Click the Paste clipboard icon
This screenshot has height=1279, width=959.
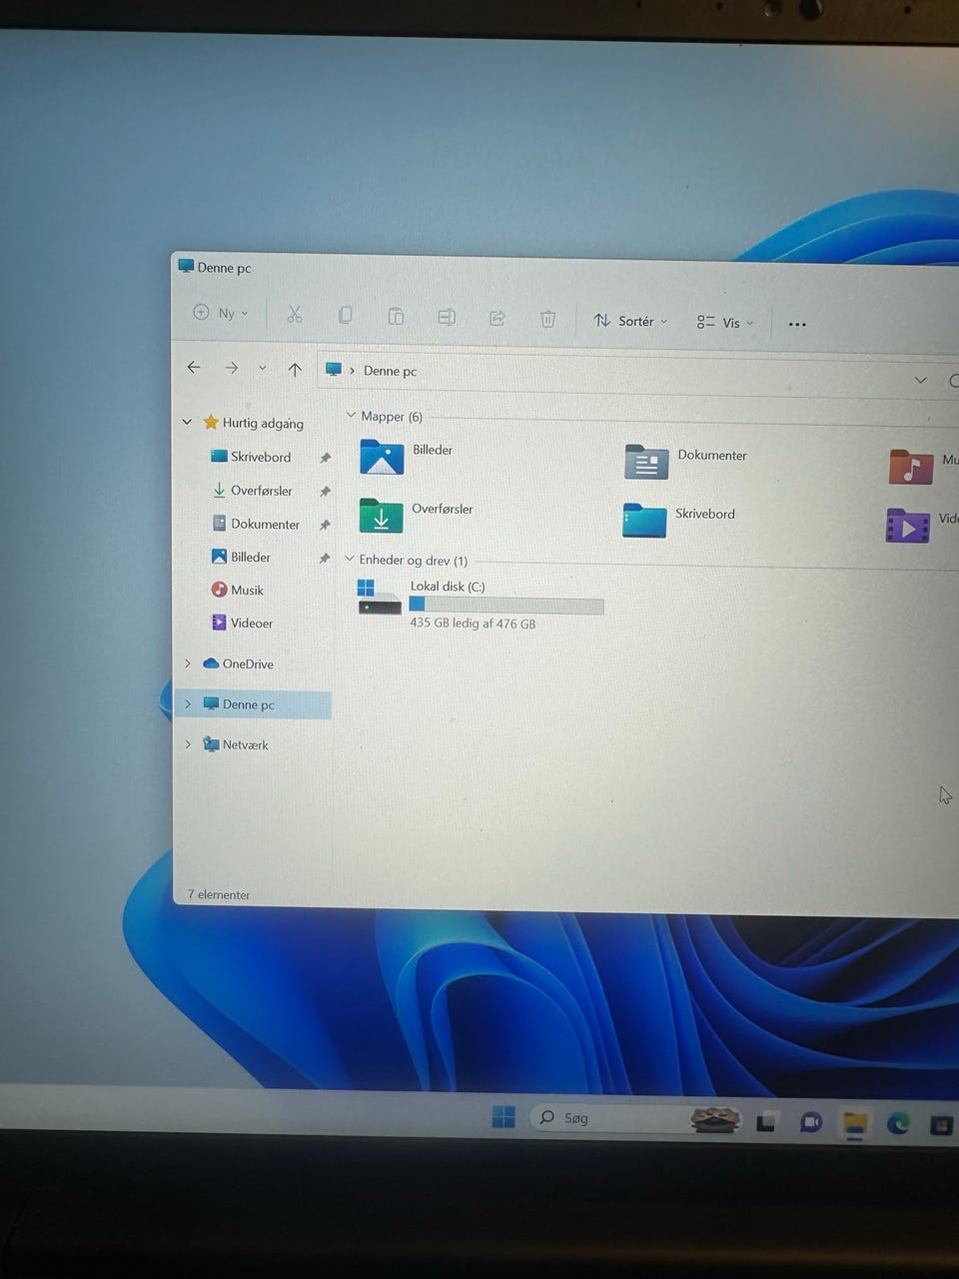[x=396, y=316]
